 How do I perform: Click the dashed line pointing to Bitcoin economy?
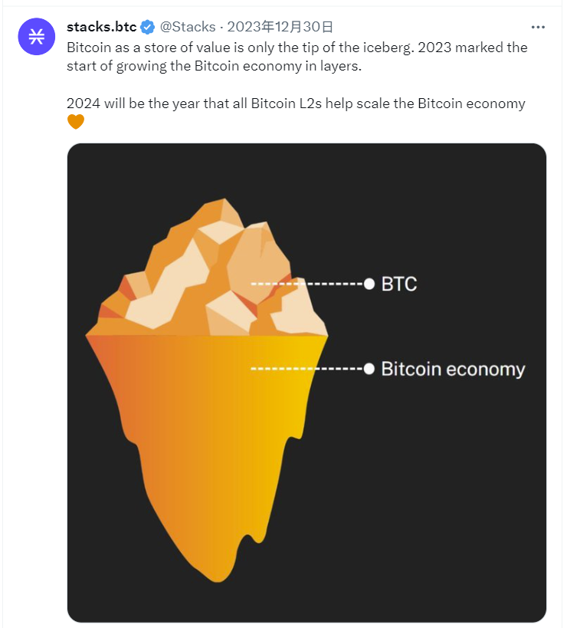[x=306, y=369]
